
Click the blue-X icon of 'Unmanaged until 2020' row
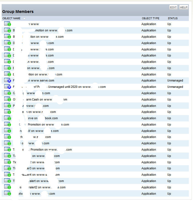pos(7,87)
